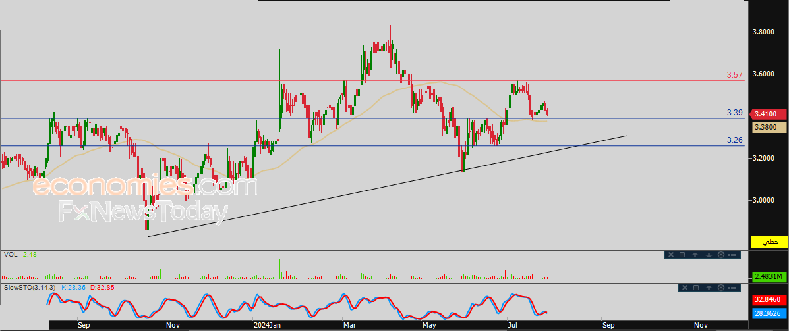Open more options for VOL panel
The width and height of the screenshot is (789, 331).
[x=733, y=255]
